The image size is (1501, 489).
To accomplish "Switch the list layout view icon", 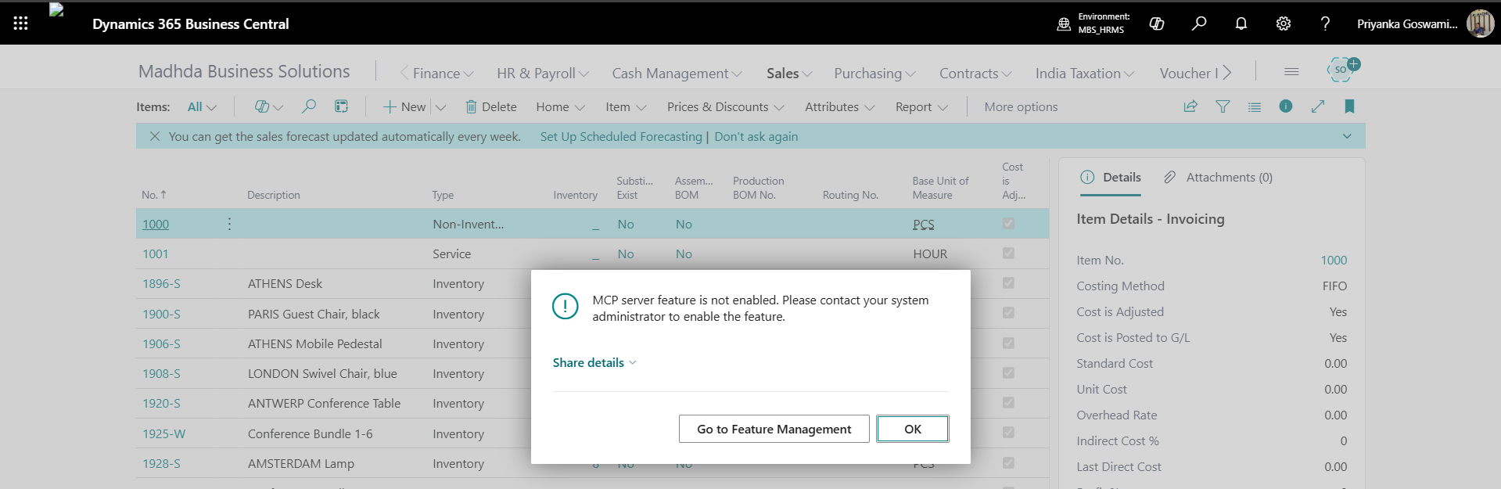I will (1255, 106).
